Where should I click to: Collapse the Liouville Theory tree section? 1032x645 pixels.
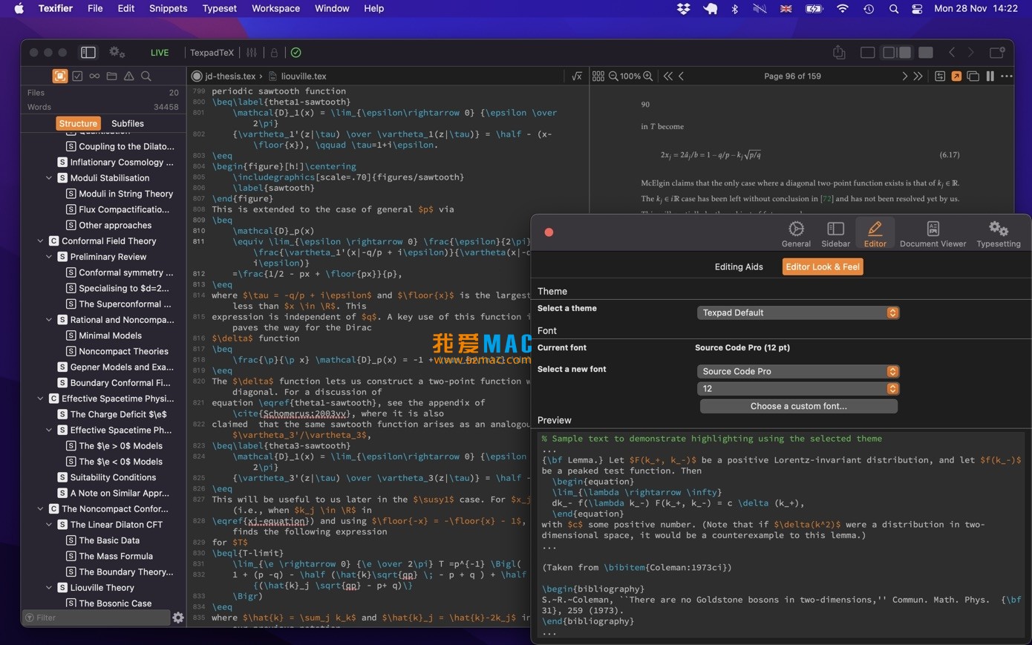tap(49, 587)
